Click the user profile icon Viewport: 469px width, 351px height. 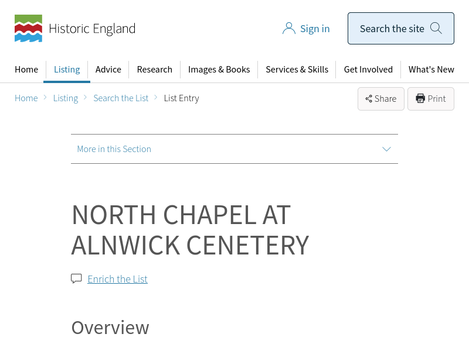(288, 29)
